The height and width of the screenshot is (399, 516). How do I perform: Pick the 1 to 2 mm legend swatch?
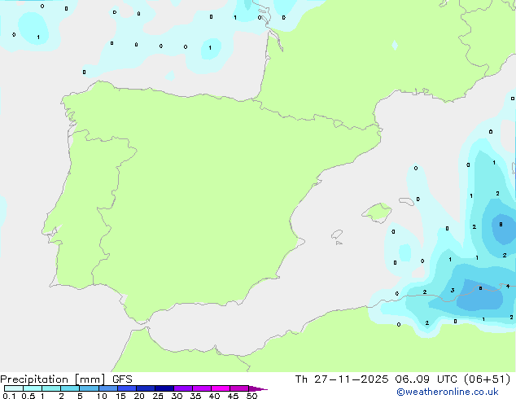(51, 388)
